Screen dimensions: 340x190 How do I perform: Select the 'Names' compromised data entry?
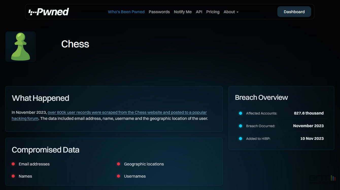[x=25, y=176]
